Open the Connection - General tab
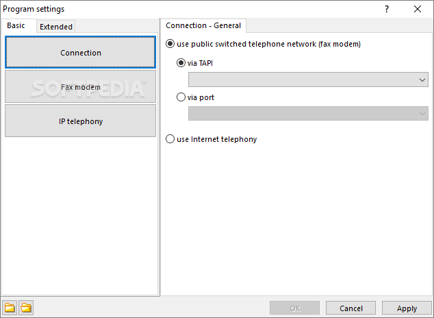The height and width of the screenshot is (318, 434). [x=203, y=25]
